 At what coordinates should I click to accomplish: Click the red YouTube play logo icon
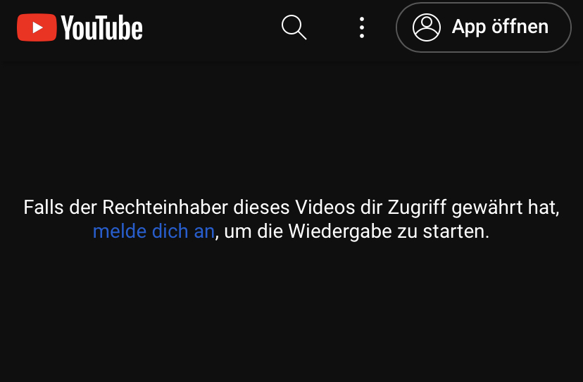tap(37, 27)
